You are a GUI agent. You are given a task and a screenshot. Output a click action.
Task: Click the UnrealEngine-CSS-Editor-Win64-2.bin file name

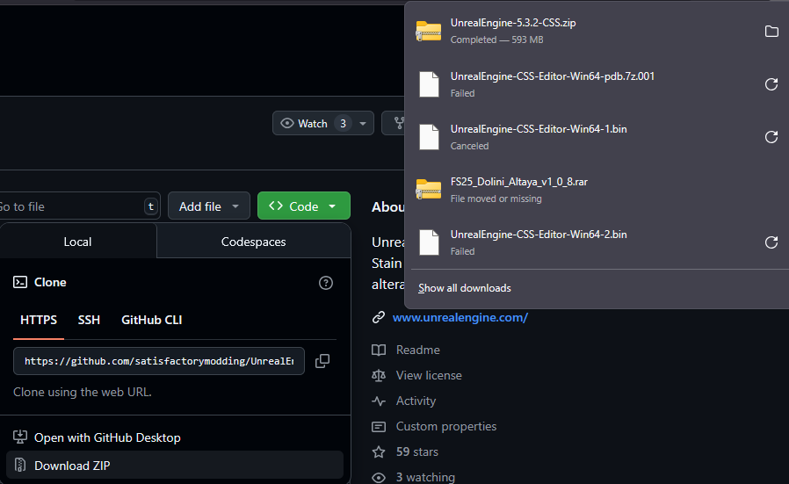[539, 235]
